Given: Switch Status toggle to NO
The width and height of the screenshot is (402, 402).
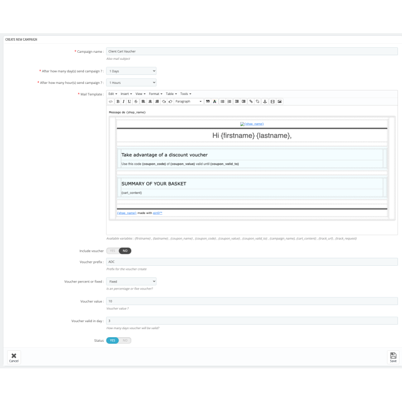Looking at the screenshot, I should point(125,340).
